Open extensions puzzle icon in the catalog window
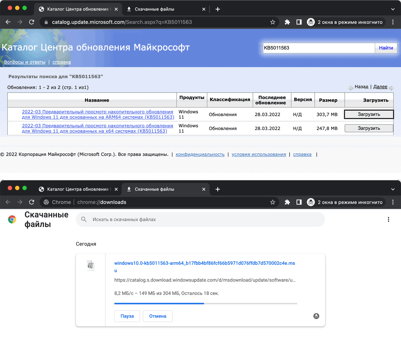 (x=287, y=22)
